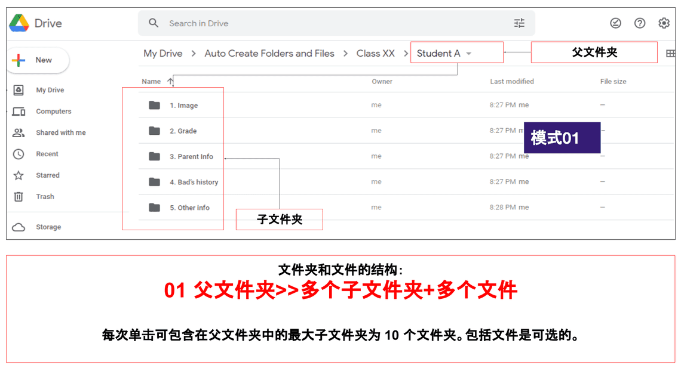
Task: Open the Student A dropdown arrow
Action: (x=469, y=54)
